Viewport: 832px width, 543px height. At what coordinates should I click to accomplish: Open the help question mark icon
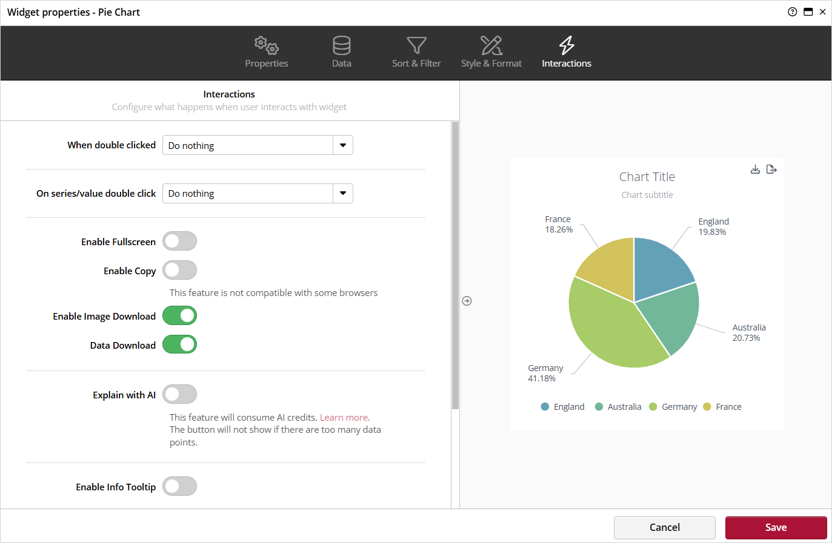click(792, 12)
